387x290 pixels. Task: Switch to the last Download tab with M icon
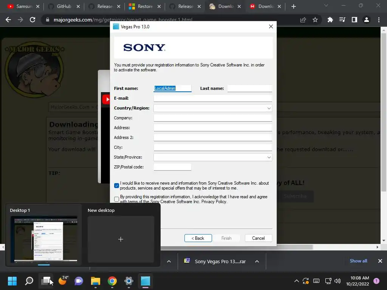(x=266, y=6)
